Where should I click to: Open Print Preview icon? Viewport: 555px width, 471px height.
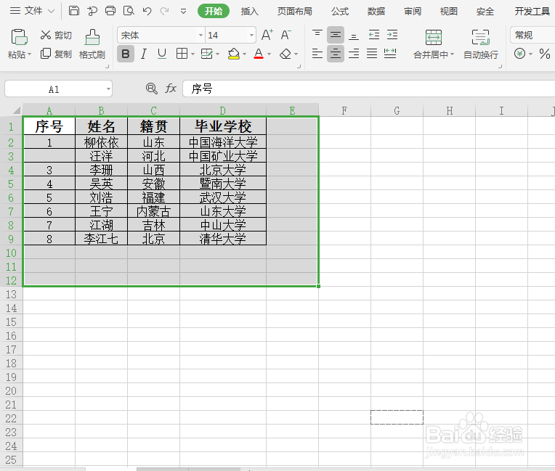[129, 11]
